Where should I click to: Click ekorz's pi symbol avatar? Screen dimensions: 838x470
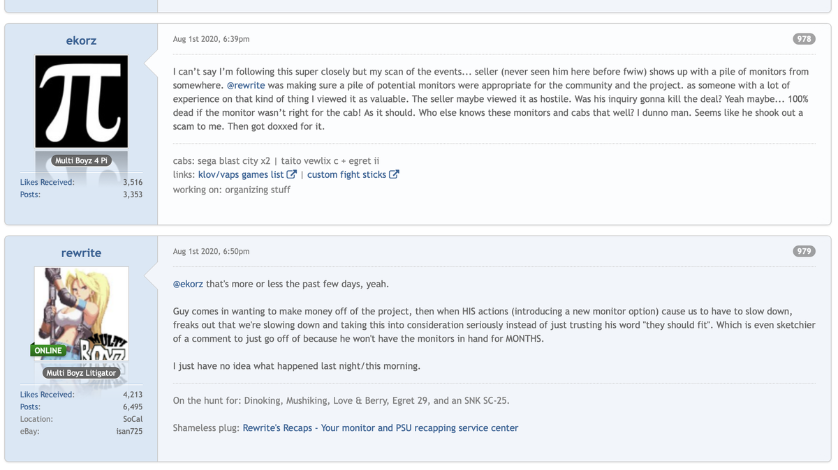click(x=82, y=102)
